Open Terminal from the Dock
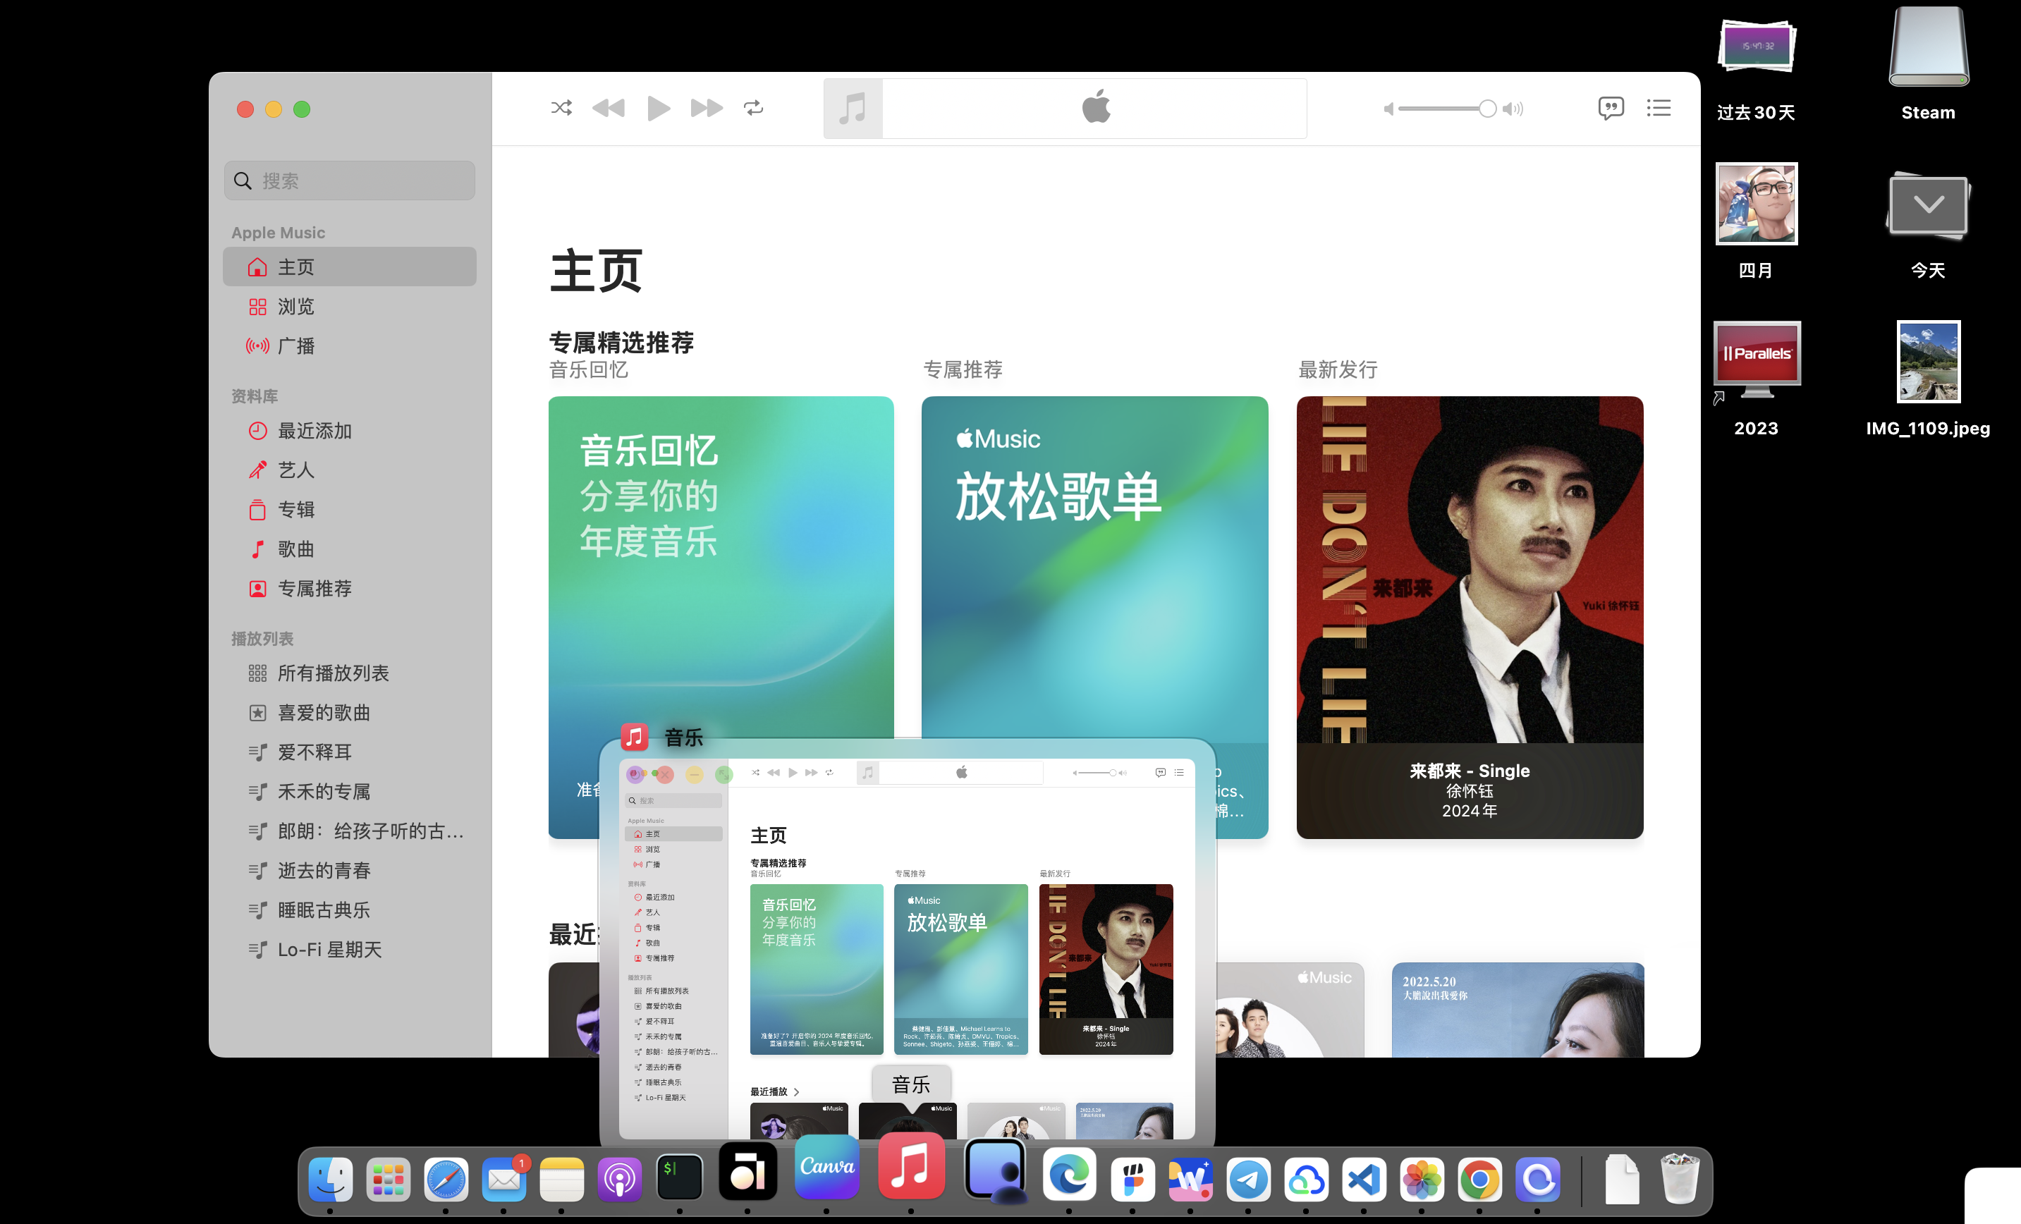The image size is (2021, 1224). [x=679, y=1178]
